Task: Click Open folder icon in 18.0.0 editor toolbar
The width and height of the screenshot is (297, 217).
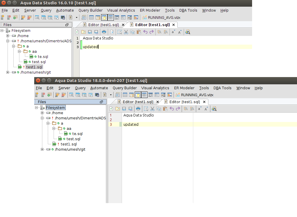Action: [118, 109]
